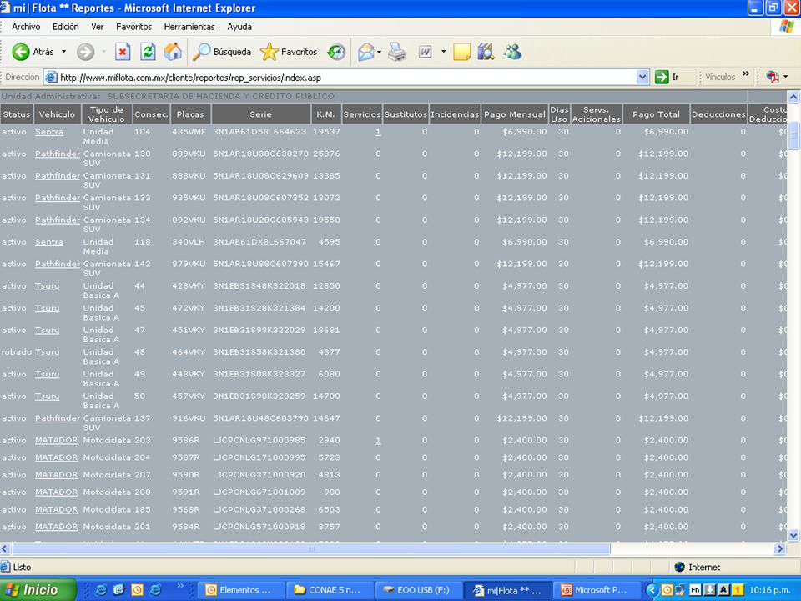Screen dimensions: 801x601
Task: Click the system clock 10:16 p.m.
Action: pyautogui.click(x=770, y=590)
